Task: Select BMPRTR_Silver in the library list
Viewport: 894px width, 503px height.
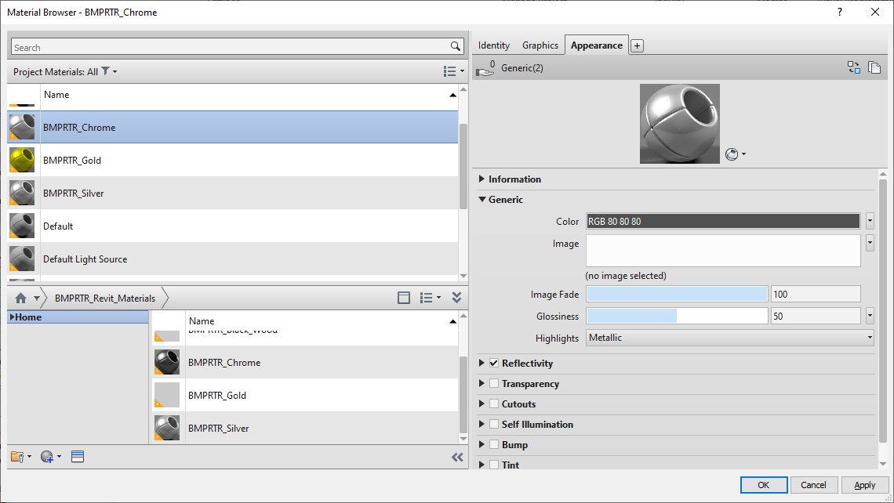Action: tap(305, 429)
